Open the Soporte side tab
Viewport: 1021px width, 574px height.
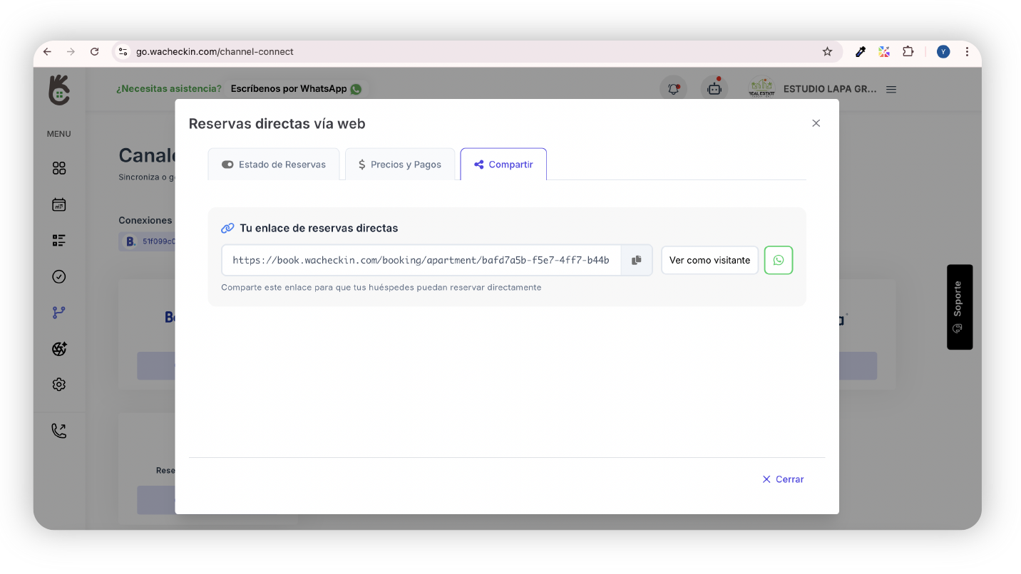(959, 307)
